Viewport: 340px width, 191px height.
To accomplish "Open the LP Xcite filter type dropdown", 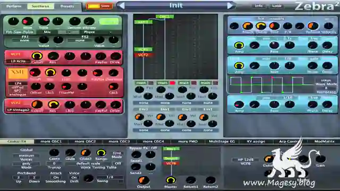I will [x=18, y=62].
